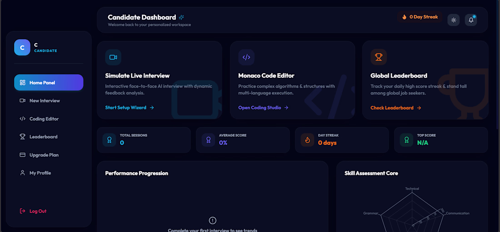Click the Top Score ribbon icon
500x232 pixels.
(406, 140)
